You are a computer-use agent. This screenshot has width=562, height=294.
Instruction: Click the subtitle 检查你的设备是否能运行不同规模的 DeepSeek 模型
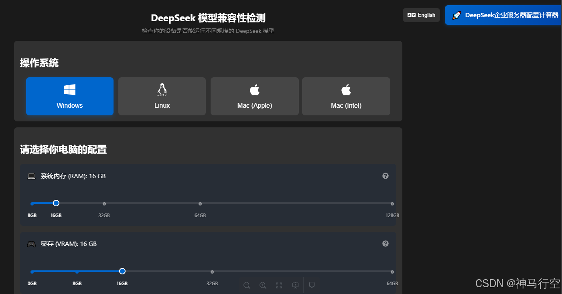click(208, 31)
